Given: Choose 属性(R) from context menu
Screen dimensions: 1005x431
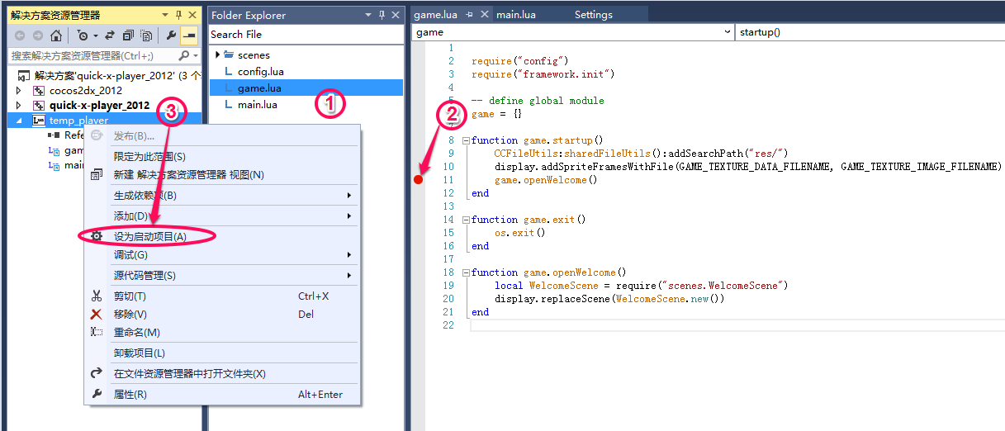Looking at the screenshot, I should (x=222, y=395).
